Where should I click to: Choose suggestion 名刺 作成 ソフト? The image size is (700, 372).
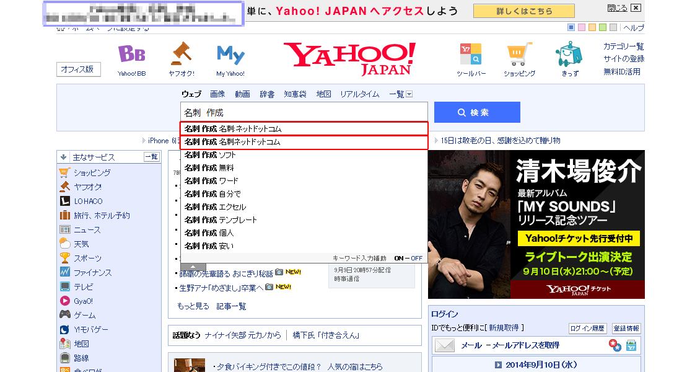click(x=304, y=154)
